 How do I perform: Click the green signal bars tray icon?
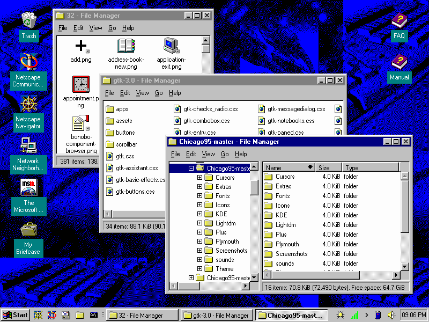point(354,315)
